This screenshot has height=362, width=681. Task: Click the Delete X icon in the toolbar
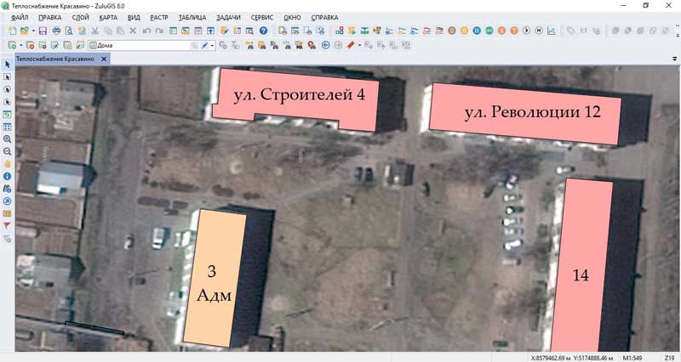click(132, 31)
